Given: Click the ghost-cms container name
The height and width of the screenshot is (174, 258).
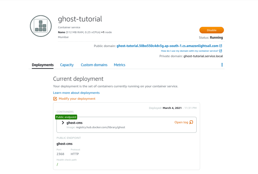Looking at the screenshot, I should pos(74,123).
